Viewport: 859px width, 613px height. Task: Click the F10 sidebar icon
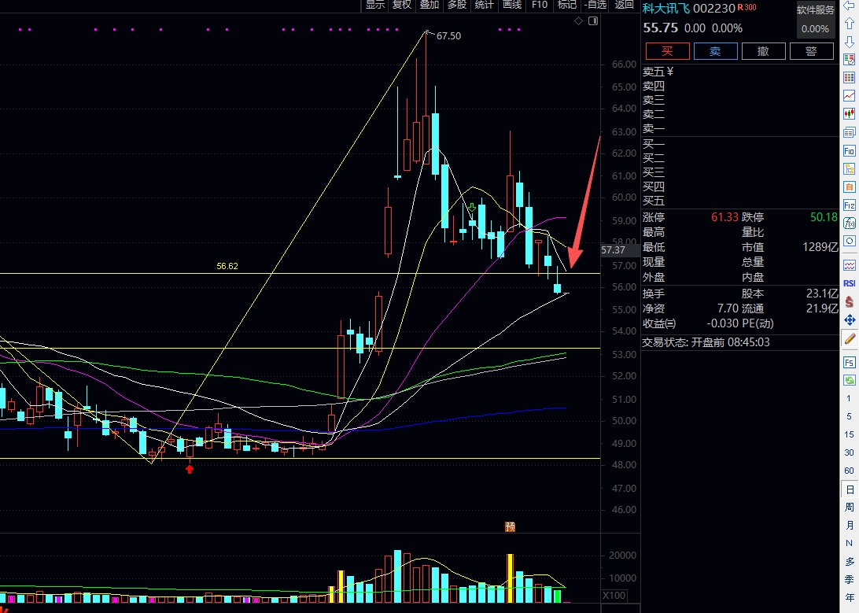[849, 150]
